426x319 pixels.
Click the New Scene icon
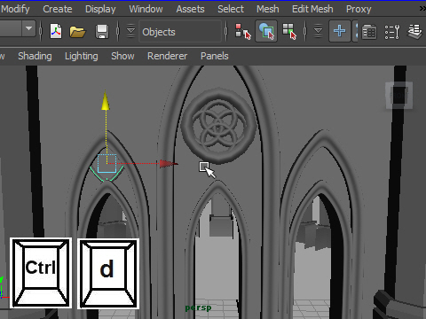(x=56, y=31)
